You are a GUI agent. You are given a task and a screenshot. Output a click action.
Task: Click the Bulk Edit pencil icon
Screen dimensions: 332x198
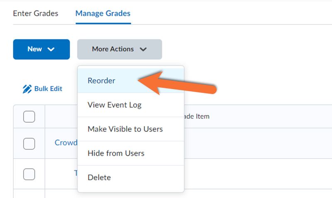(27, 89)
